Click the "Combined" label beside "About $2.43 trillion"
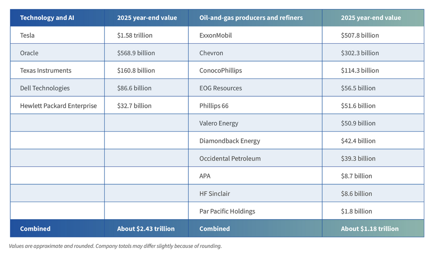Viewport: 433px width, 253px height. point(35,228)
